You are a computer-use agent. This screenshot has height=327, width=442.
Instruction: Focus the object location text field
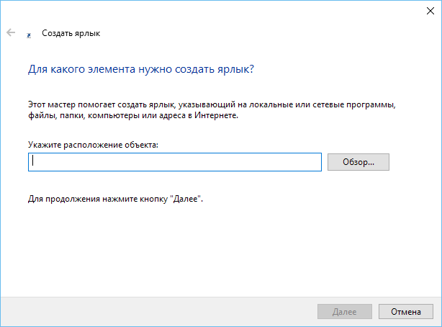tap(174, 162)
